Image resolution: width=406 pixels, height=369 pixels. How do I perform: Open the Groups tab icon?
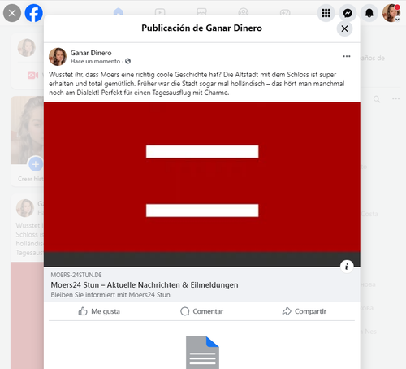pyautogui.click(x=244, y=12)
